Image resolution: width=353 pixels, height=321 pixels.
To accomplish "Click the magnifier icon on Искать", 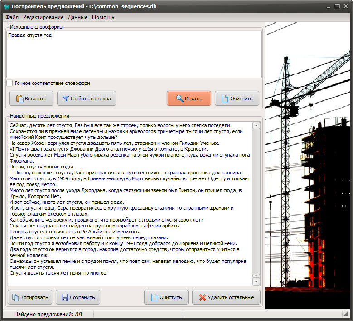I will (179, 99).
